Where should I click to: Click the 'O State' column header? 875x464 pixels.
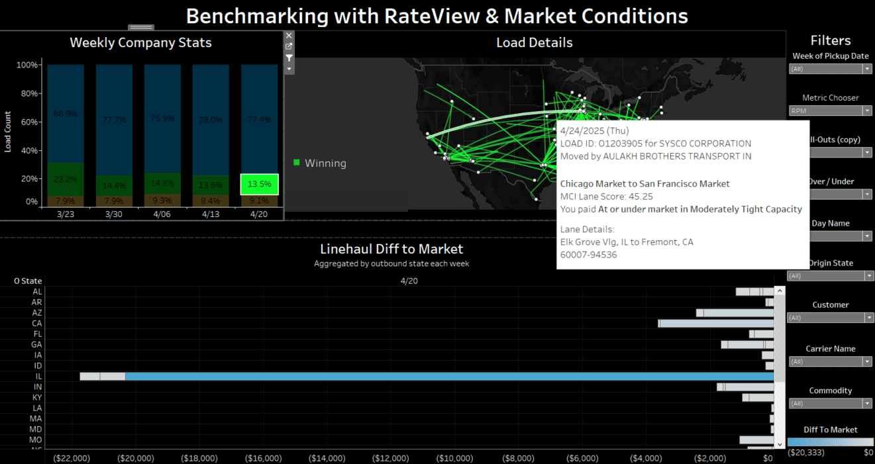tap(28, 281)
